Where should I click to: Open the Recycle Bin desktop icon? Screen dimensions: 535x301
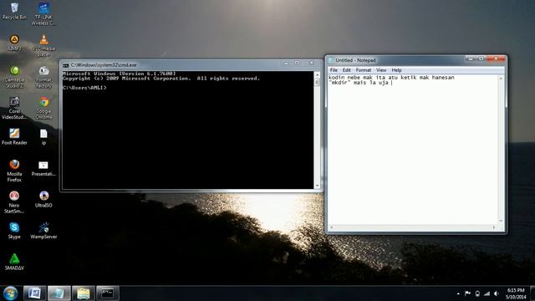pyautogui.click(x=14, y=11)
